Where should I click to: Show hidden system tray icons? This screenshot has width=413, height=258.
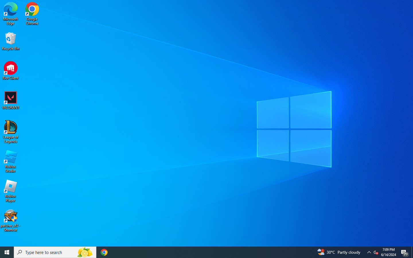tap(369, 252)
